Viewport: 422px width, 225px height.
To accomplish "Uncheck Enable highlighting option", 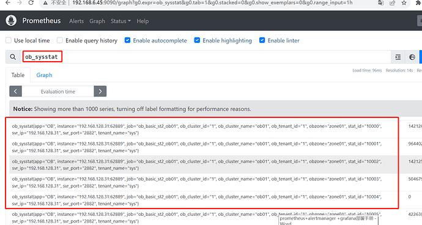I will (x=198, y=40).
